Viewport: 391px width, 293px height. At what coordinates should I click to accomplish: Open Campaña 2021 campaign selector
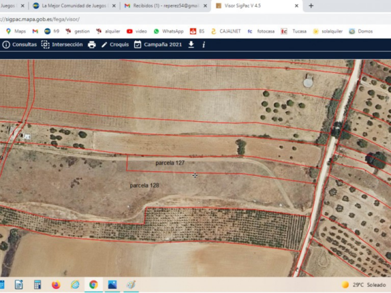point(158,45)
